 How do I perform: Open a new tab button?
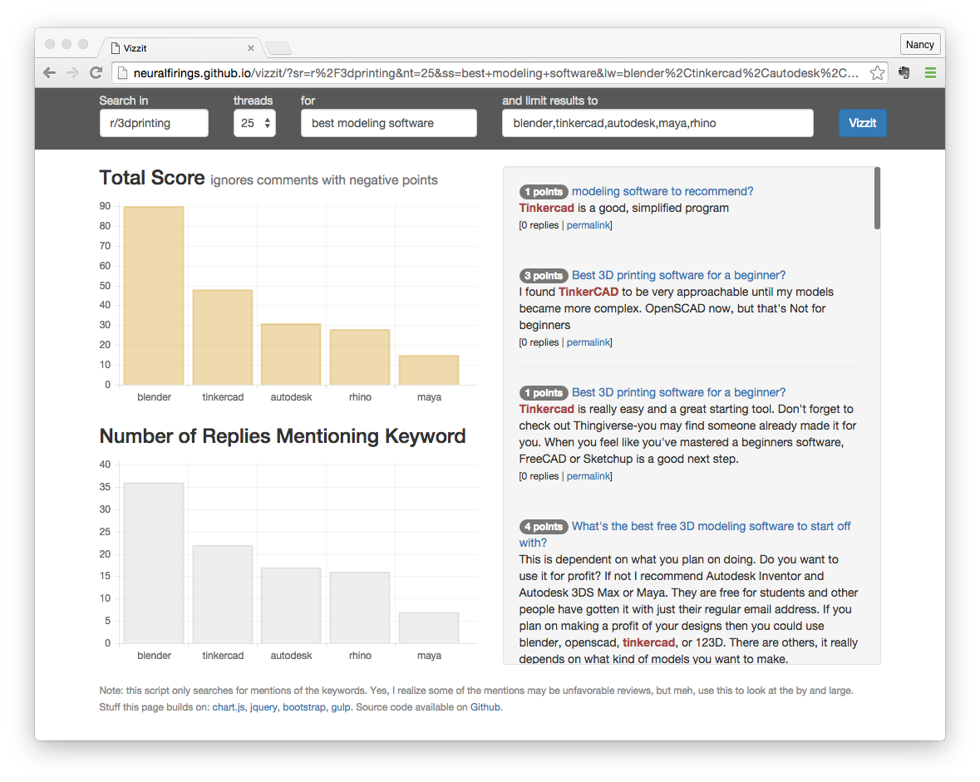tap(278, 48)
